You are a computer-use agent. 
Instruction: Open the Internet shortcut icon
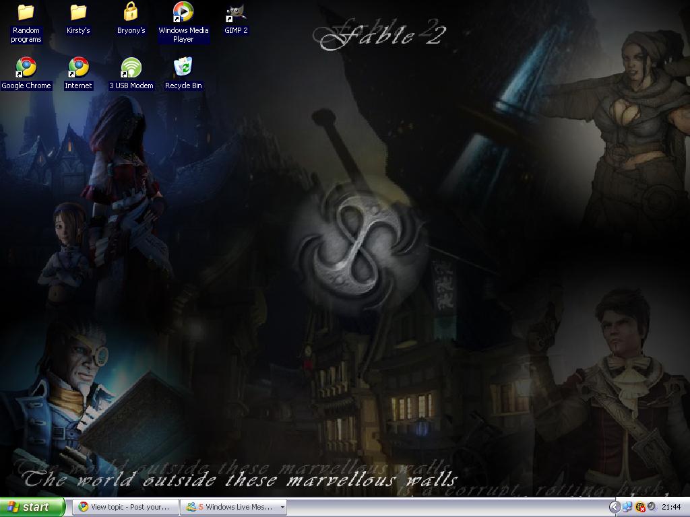78,67
